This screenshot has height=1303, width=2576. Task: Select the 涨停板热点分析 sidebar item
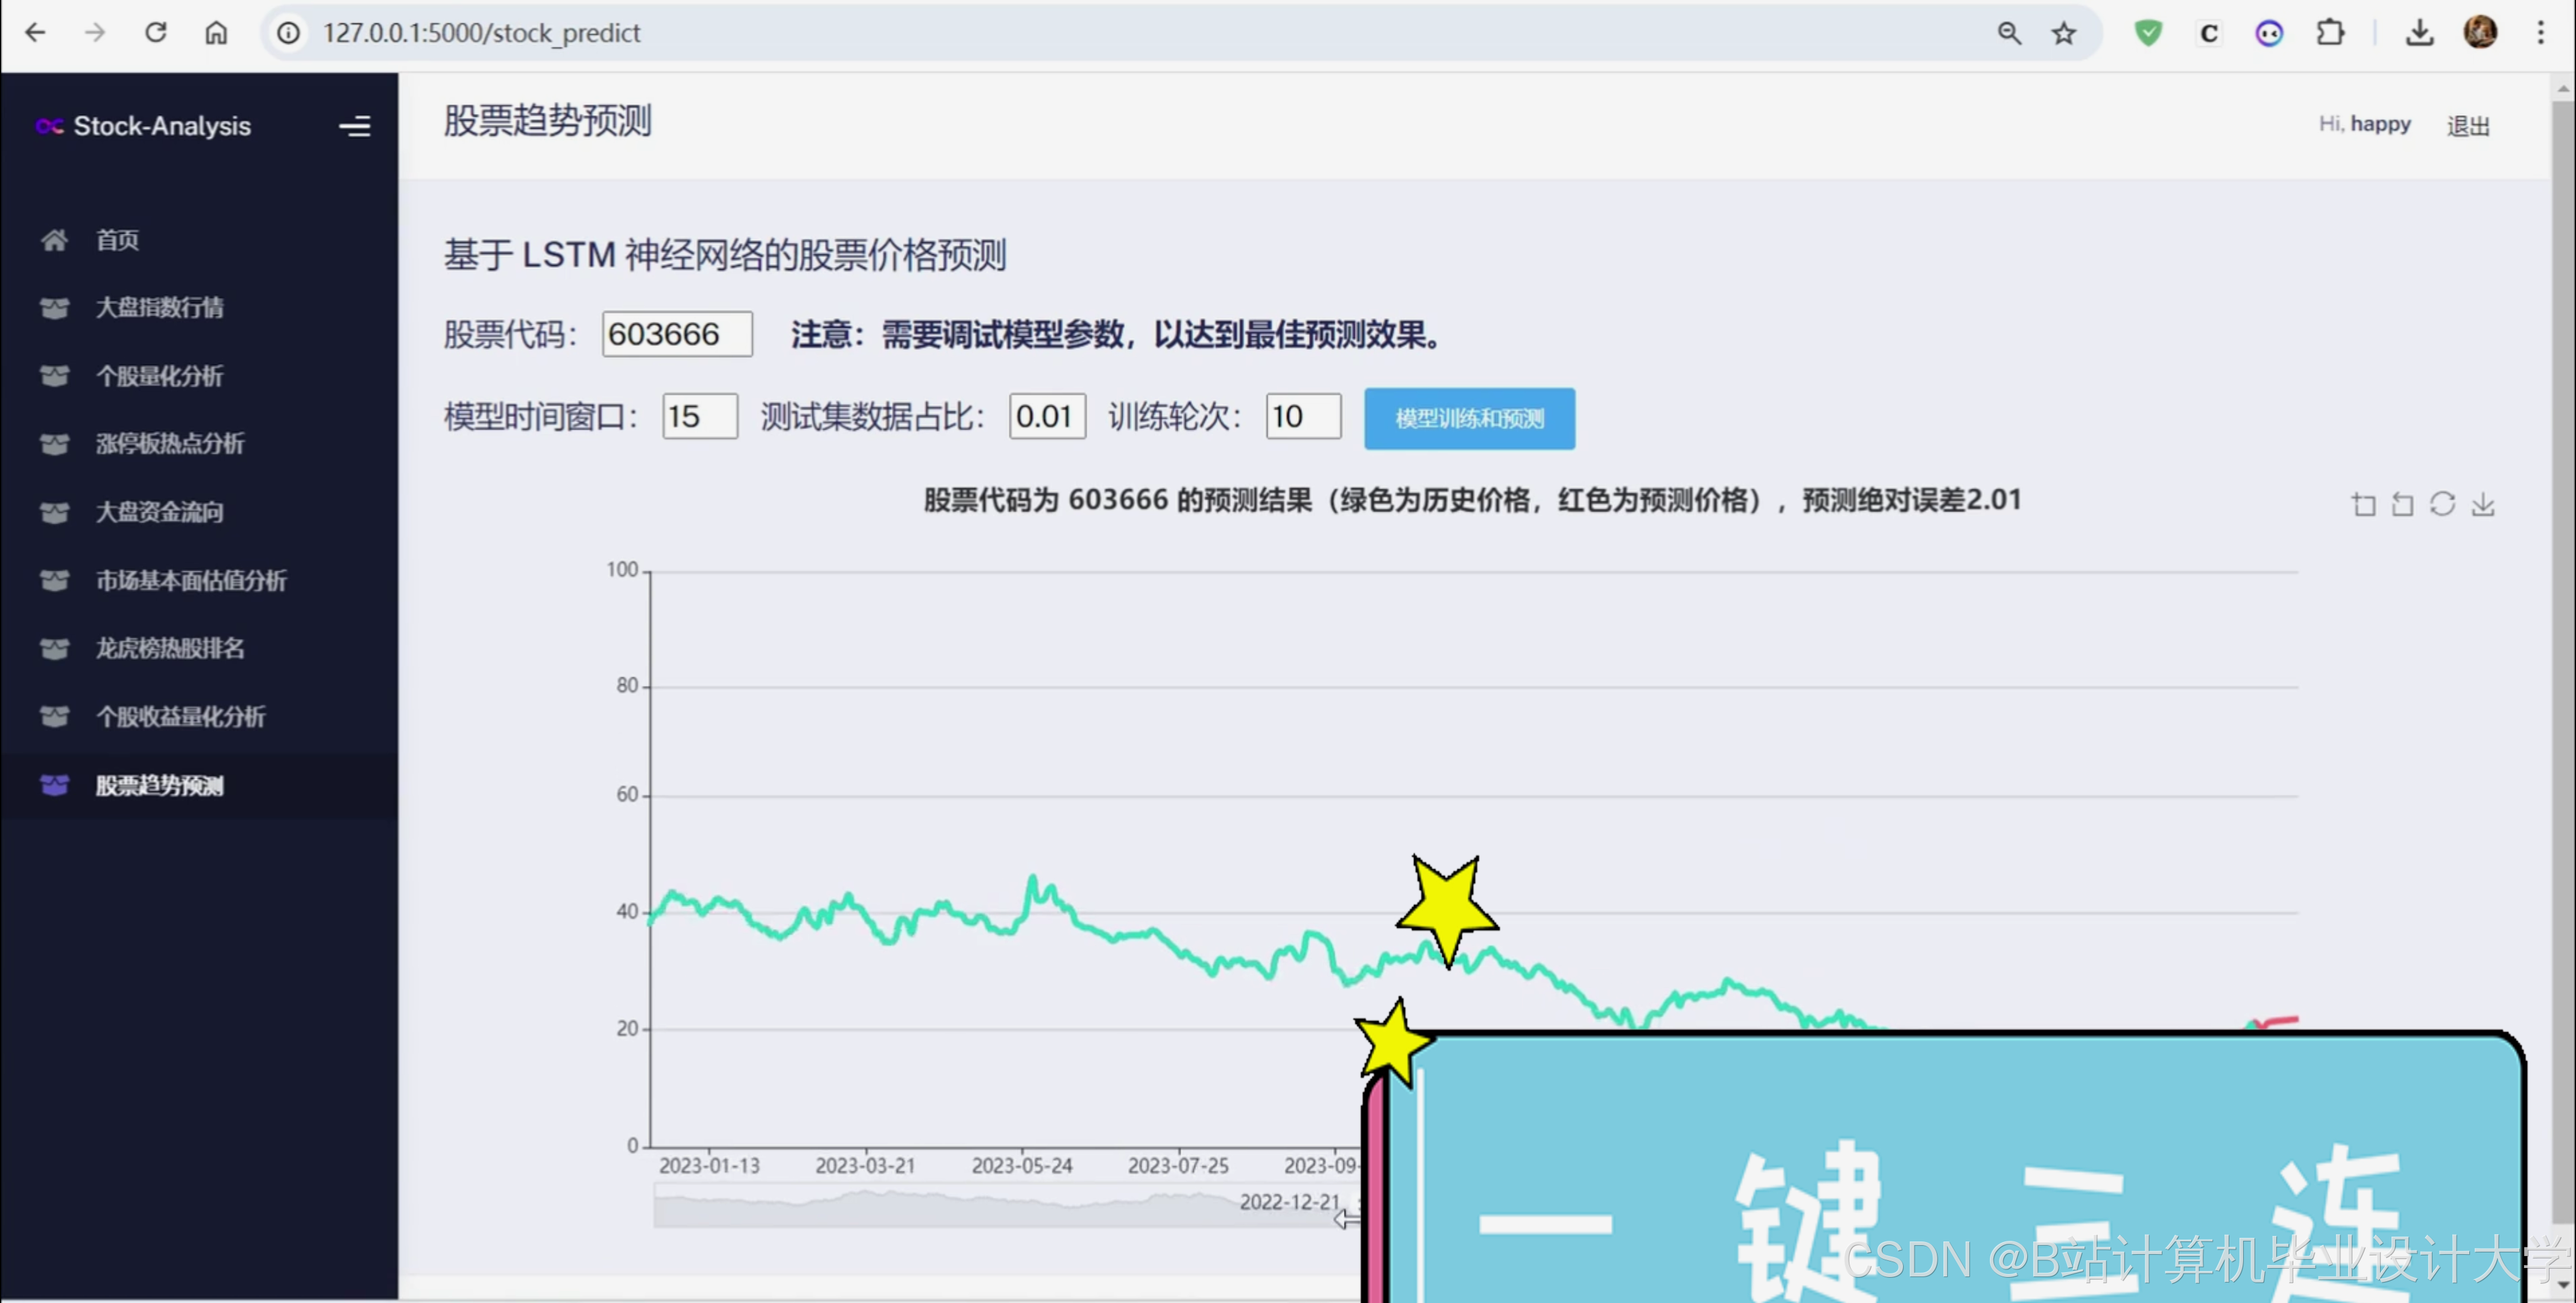pos(169,445)
